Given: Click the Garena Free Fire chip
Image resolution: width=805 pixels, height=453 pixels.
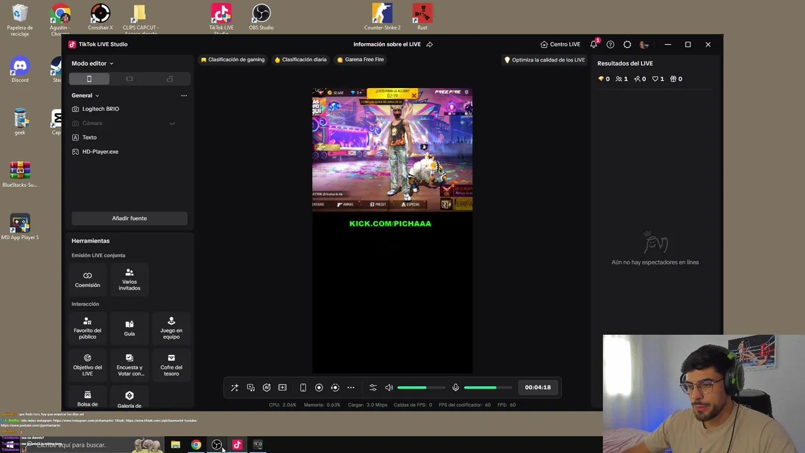Looking at the screenshot, I should coord(360,60).
